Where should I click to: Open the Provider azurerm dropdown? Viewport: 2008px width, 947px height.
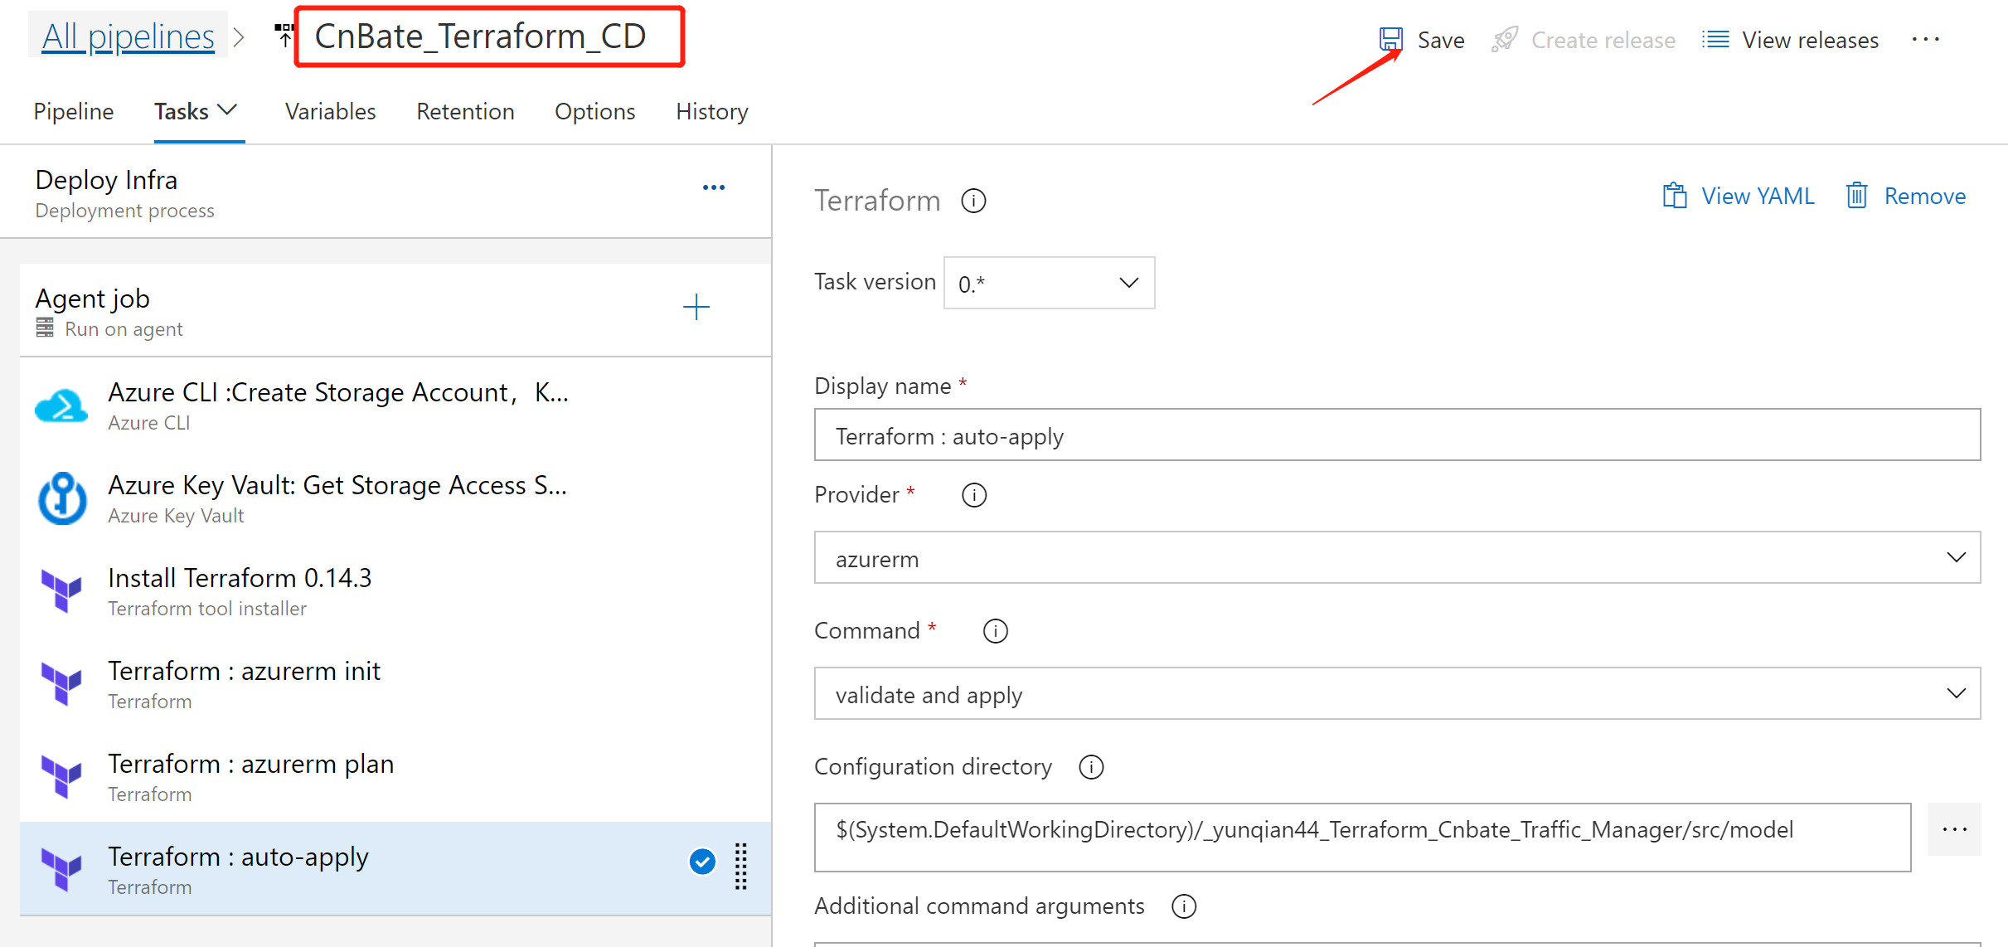click(x=1397, y=557)
